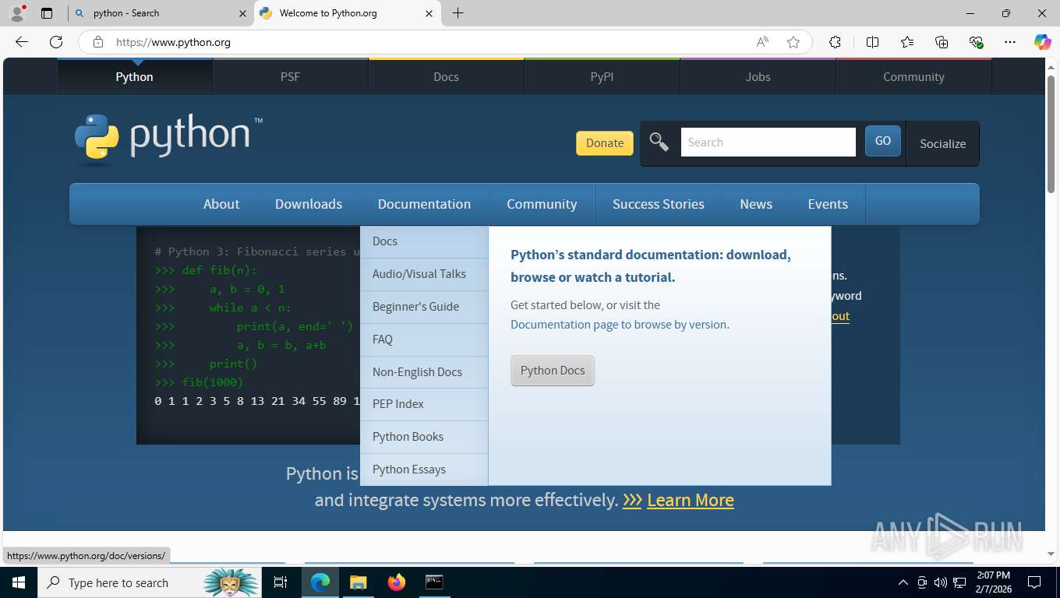Image resolution: width=1060 pixels, height=598 pixels.
Task: Open the notification center icon
Action: click(1034, 582)
